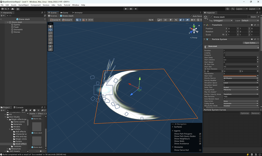Switch to the Console tab

tap(18, 107)
